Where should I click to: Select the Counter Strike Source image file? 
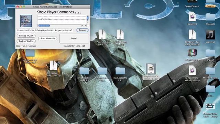point(210,106)
